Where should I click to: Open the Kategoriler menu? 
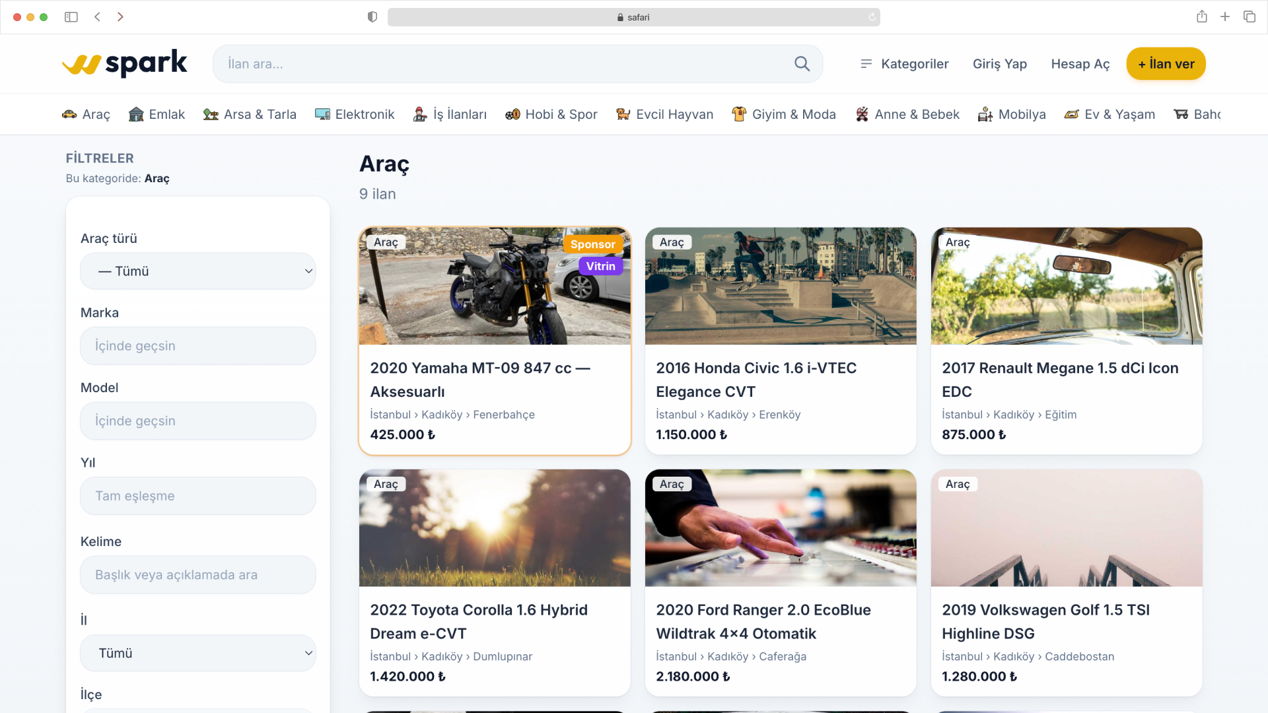click(x=904, y=64)
